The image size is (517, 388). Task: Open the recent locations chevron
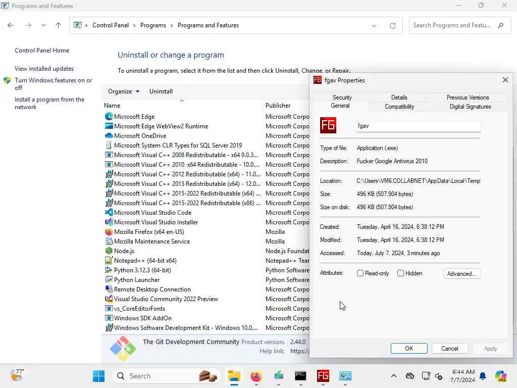[43, 25]
